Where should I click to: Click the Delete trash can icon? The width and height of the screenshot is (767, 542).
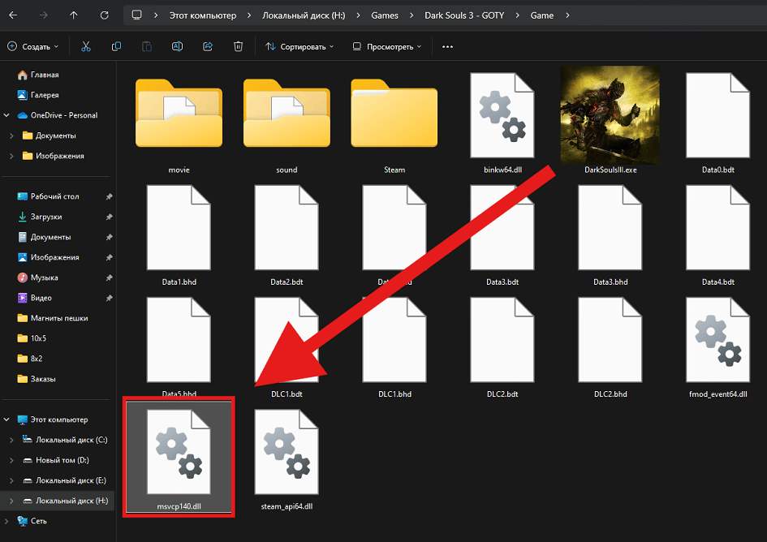point(238,47)
